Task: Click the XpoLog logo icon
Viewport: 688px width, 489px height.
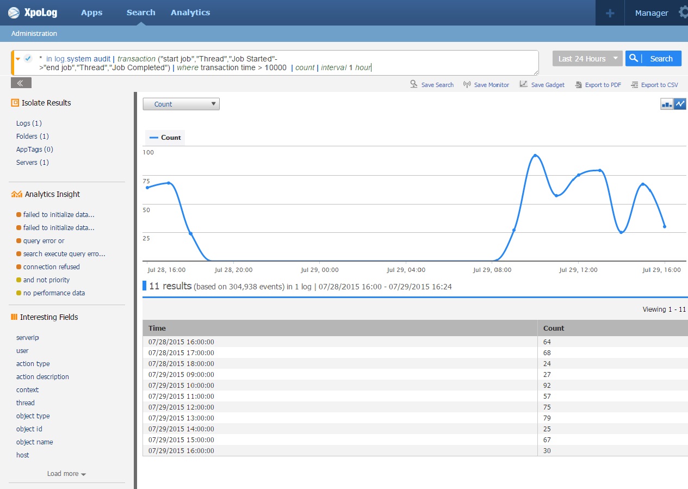Action: [14, 13]
